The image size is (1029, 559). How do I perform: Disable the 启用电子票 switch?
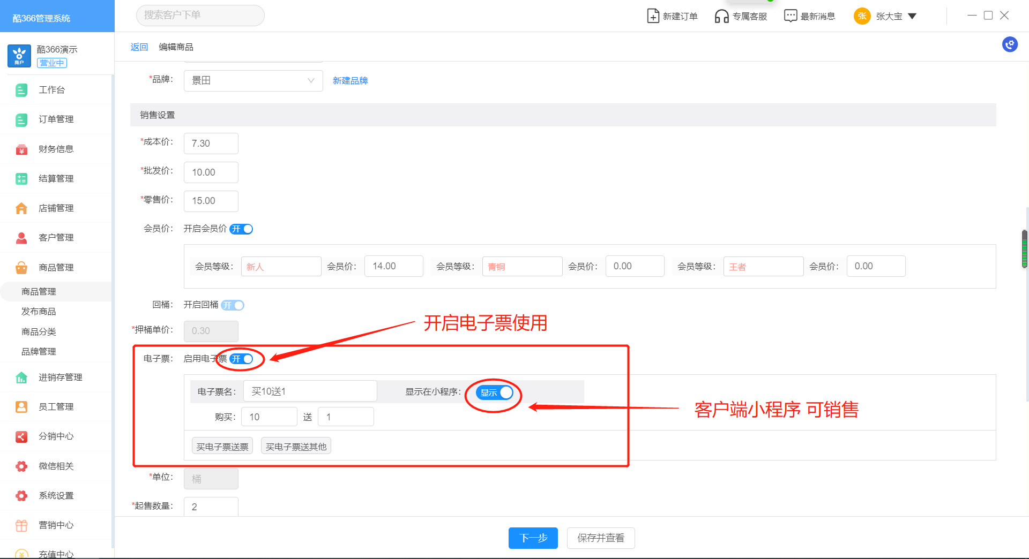pos(241,359)
